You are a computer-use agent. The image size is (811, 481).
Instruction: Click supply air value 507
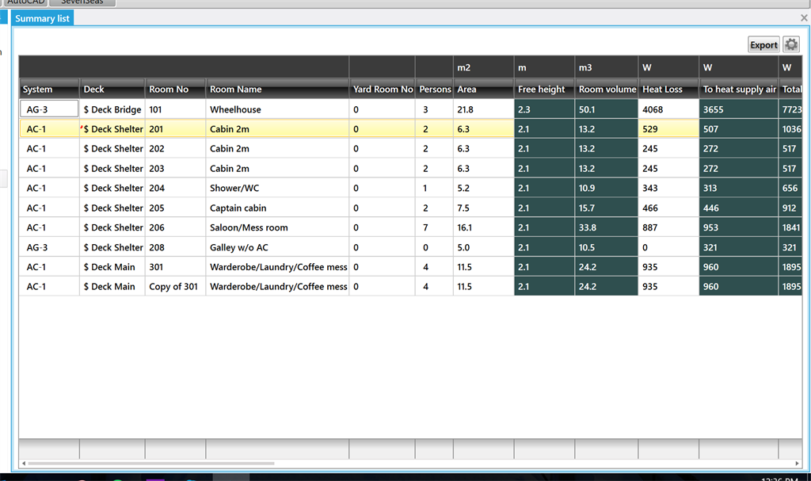739,129
